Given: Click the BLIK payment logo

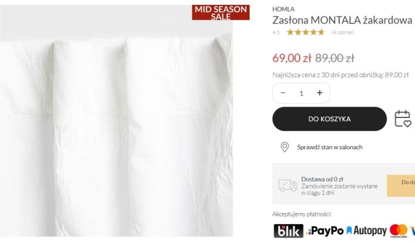Looking at the screenshot, I should [x=288, y=231].
